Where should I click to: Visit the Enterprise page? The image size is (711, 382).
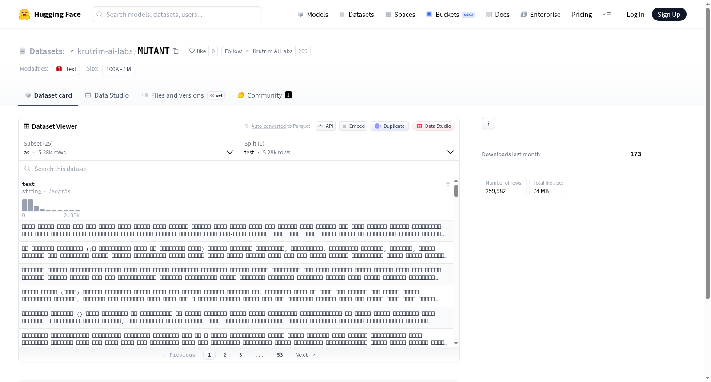540,14
